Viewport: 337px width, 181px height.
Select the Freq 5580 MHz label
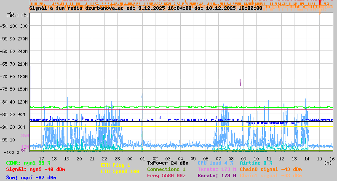point(166,176)
